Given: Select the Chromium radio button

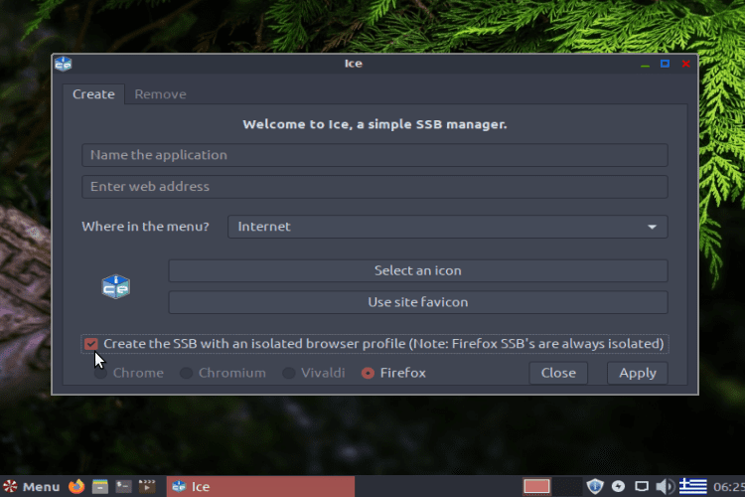Looking at the screenshot, I should pyautogui.click(x=186, y=373).
